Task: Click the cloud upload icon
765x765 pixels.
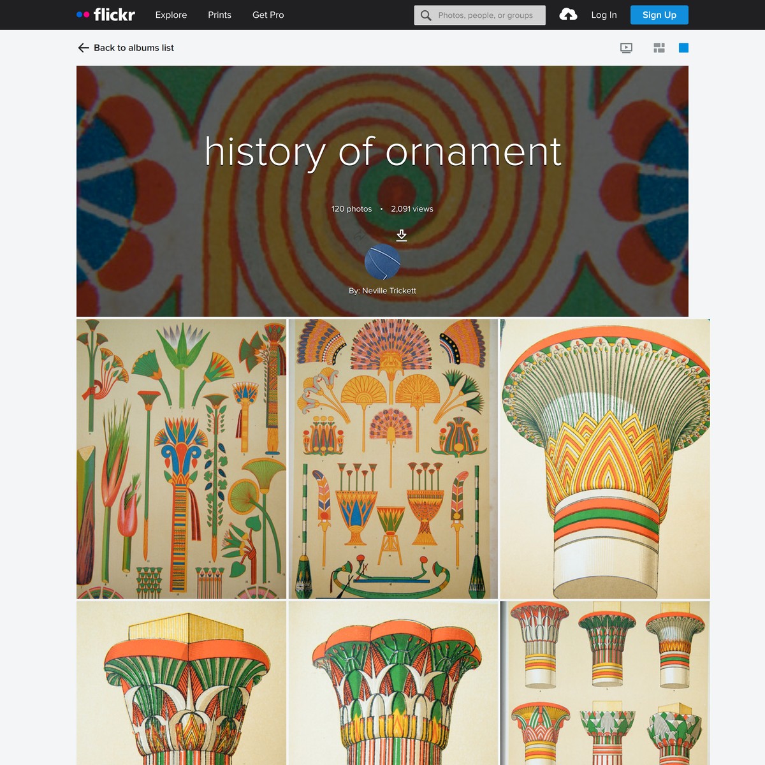Action: click(568, 15)
